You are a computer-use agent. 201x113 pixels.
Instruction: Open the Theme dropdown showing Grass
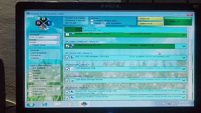[44, 42]
